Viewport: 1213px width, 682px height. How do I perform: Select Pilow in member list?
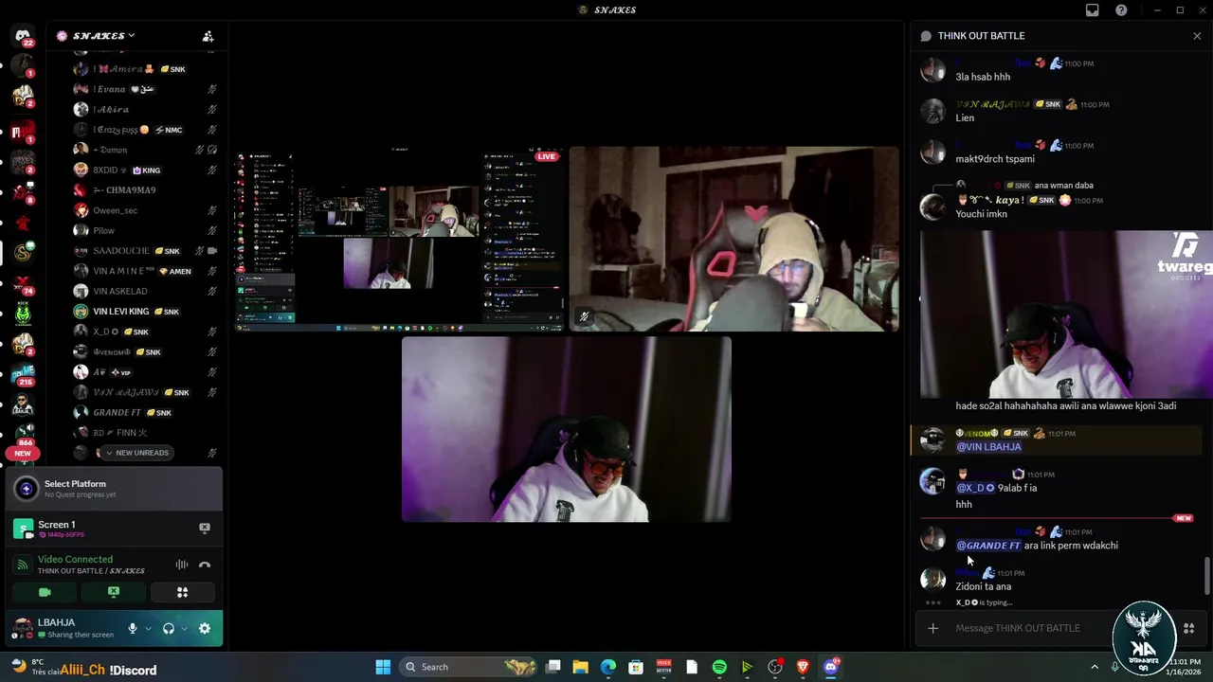tap(147, 230)
